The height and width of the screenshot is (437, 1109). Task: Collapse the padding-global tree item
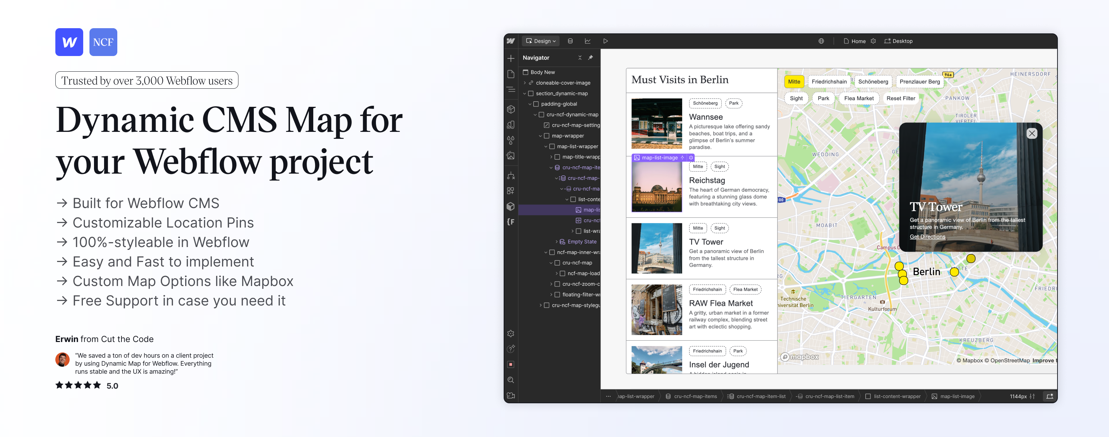530,104
